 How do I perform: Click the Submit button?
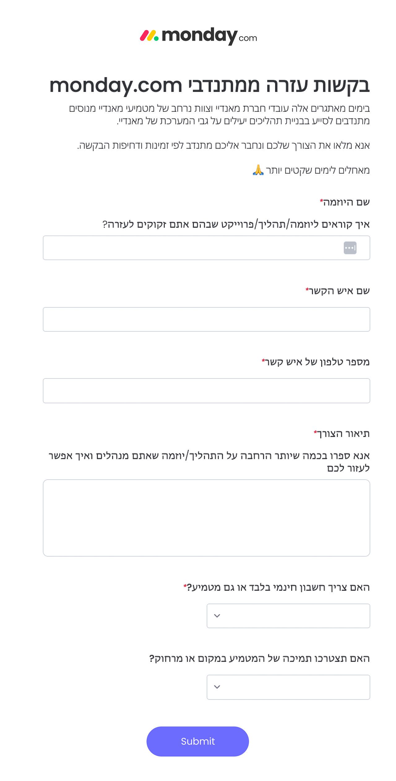pyautogui.click(x=198, y=741)
